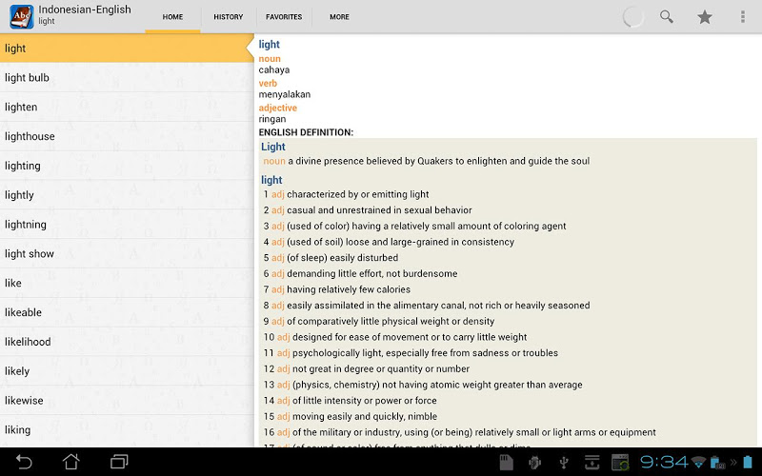Switch to the History tab
Viewport: 762px width, 476px height.
(228, 17)
